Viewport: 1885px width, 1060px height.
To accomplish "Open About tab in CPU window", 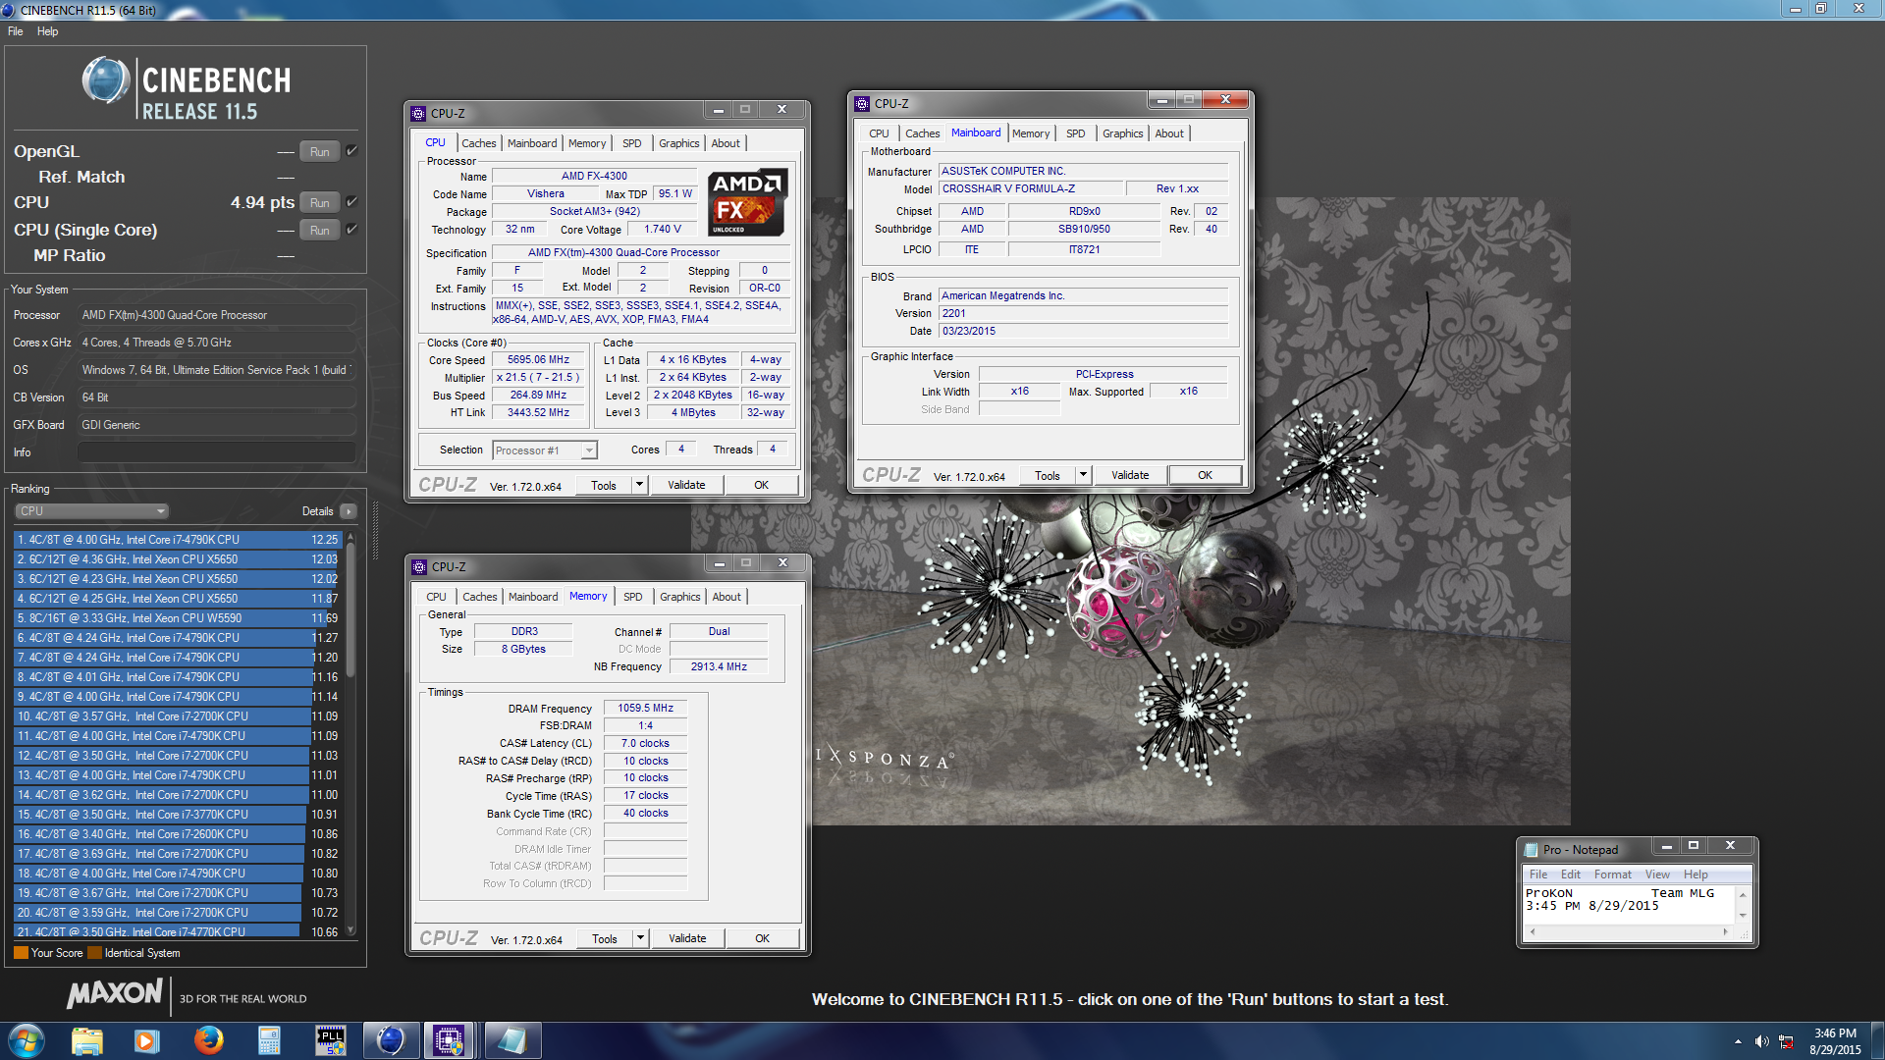I will 726,143.
